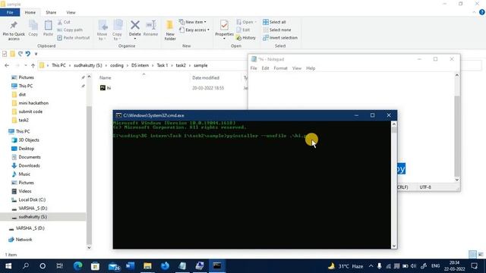Switch to the View ribbon tab

[71, 12]
